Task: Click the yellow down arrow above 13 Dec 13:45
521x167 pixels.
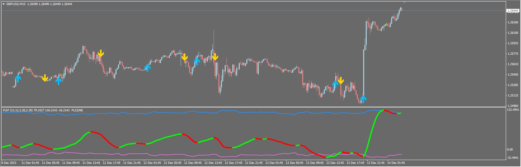Action: [x=341, y=81]
